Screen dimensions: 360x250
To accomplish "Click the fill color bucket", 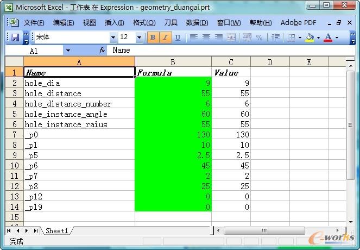I will tap(310, 37).
